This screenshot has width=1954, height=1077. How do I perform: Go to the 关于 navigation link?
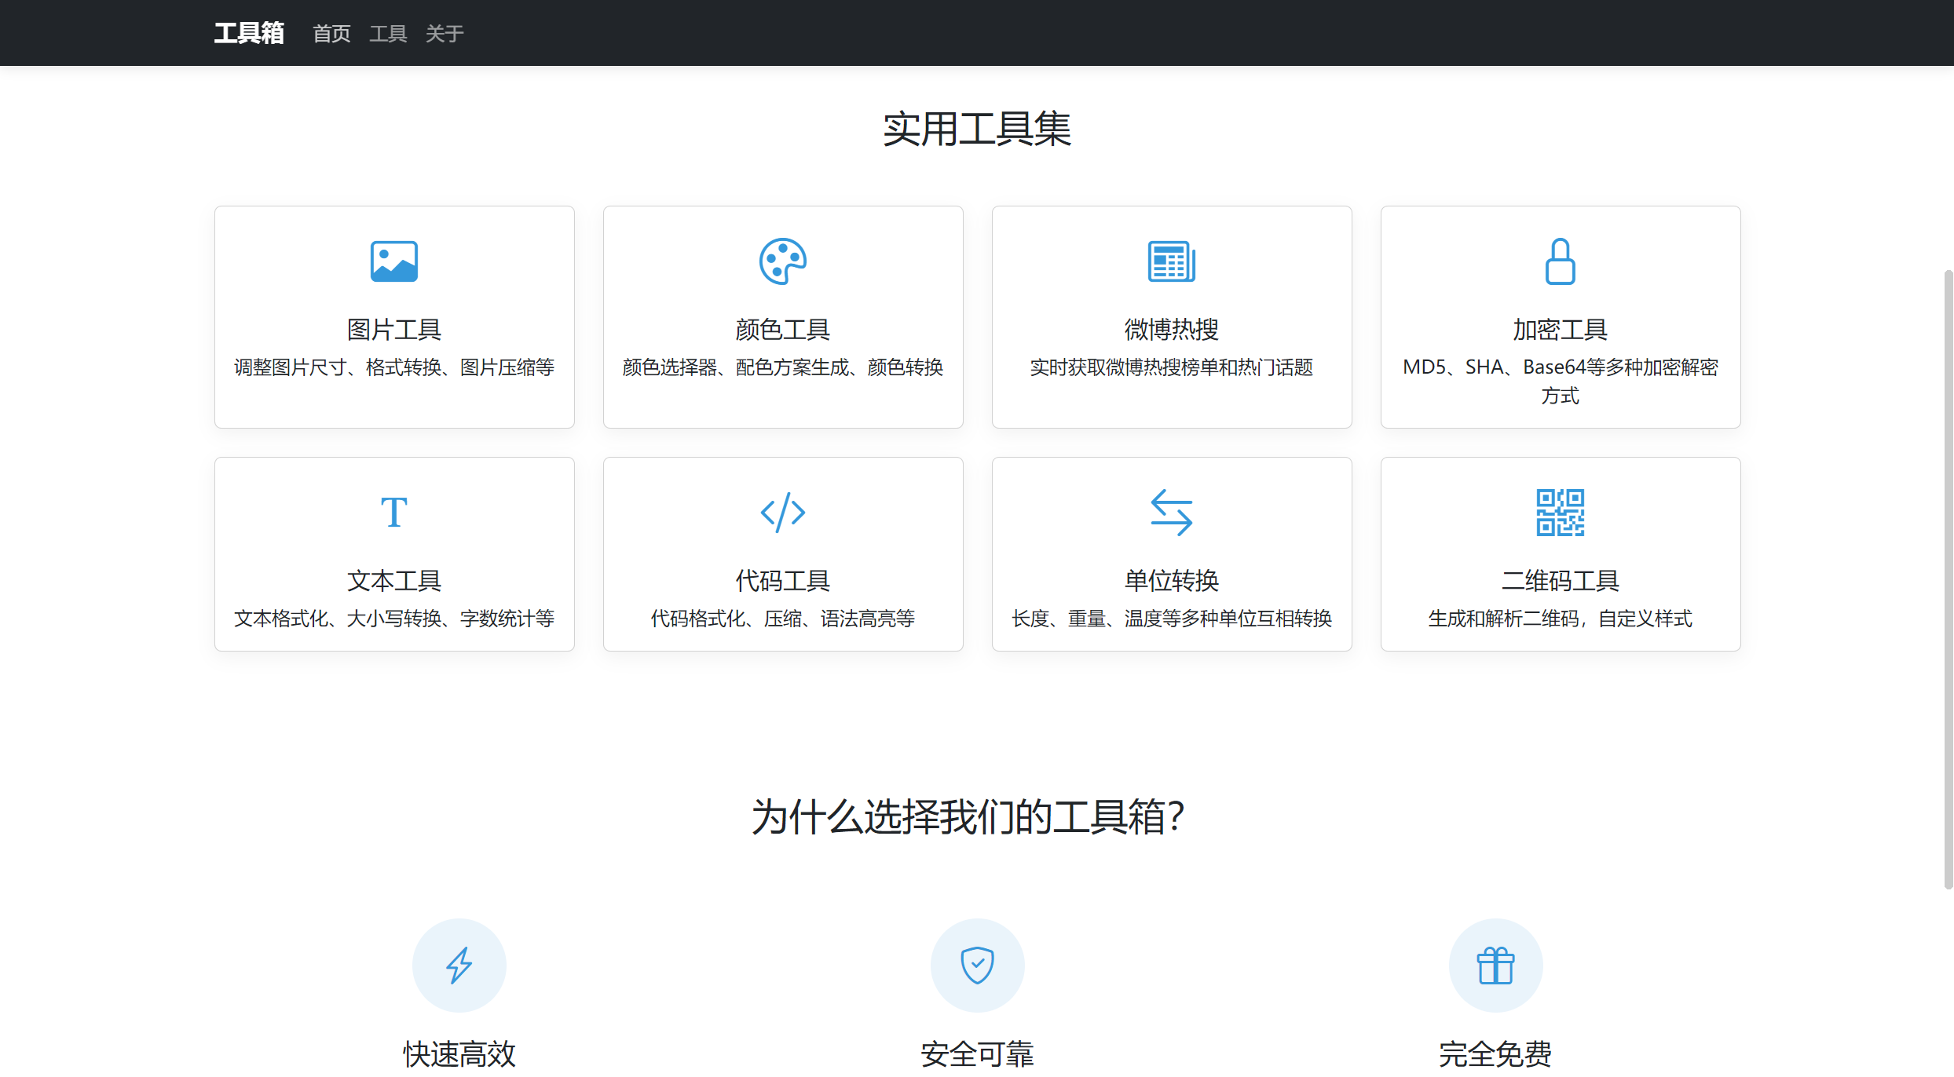pos(445,34)
